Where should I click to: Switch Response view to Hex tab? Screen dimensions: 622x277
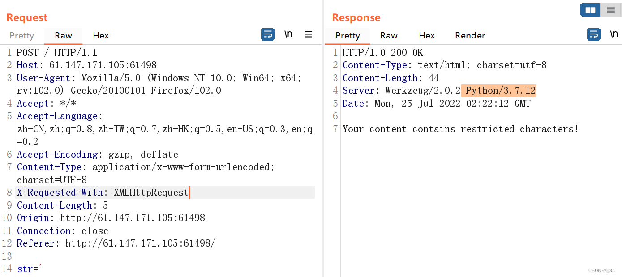point(427,36)
